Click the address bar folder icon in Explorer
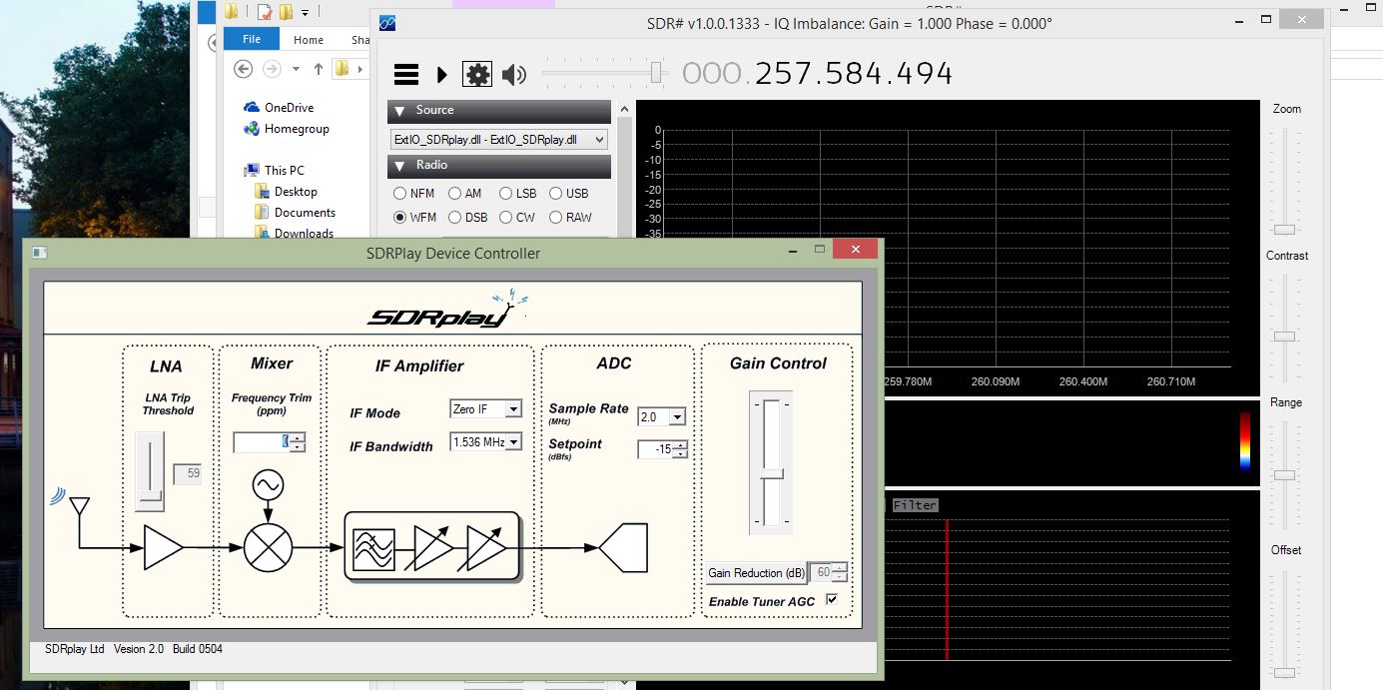Image resolution: width=1383 pixels, height=690 pixels. [343, 69]
